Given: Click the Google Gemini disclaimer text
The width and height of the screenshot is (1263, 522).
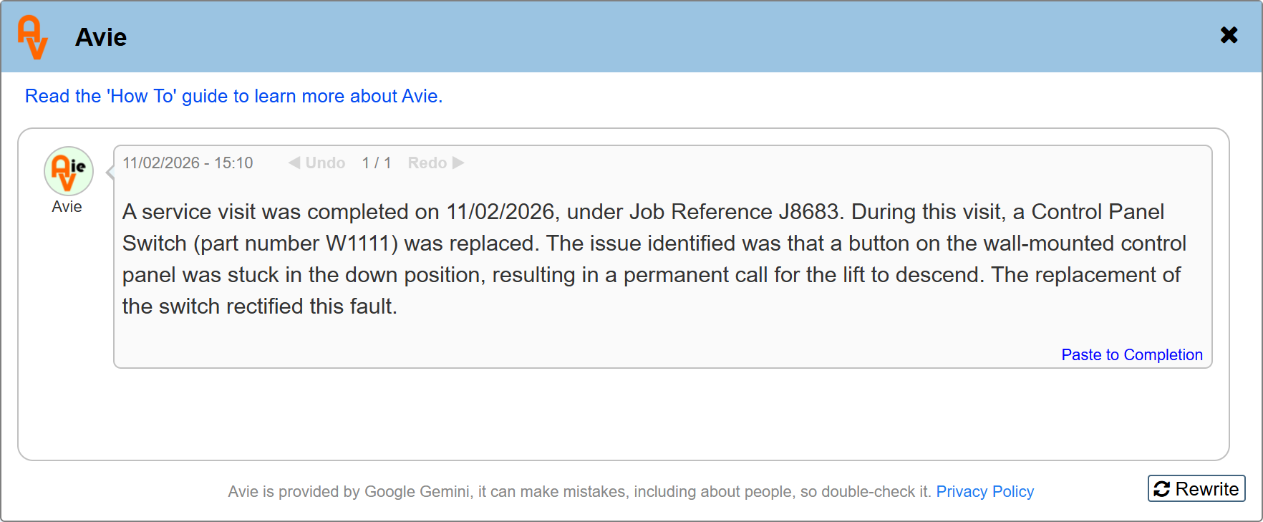Looking at the screenshot, I should coord(579,492).
